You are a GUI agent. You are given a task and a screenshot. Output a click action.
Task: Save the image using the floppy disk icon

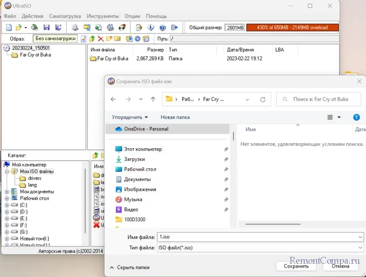[47, 27]
